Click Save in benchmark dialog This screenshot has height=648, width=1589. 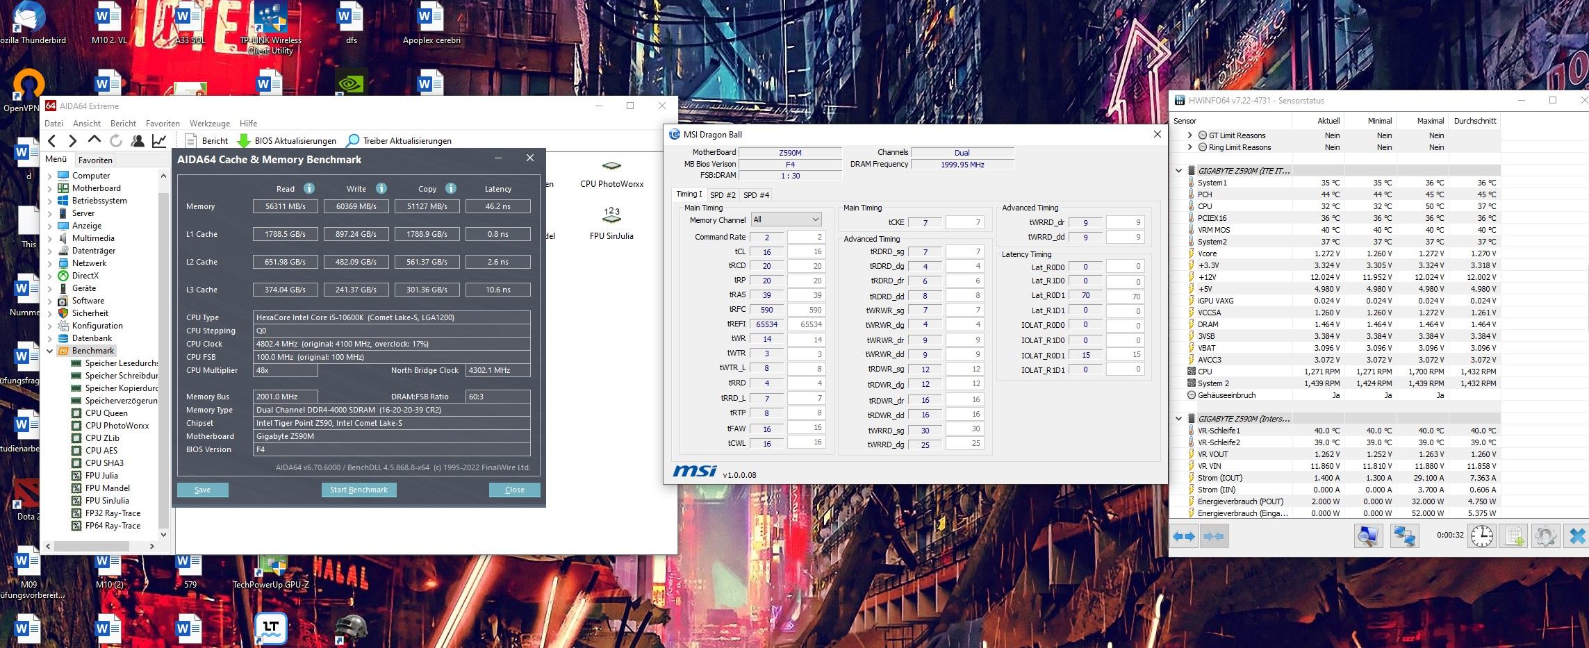click(202, 490)
